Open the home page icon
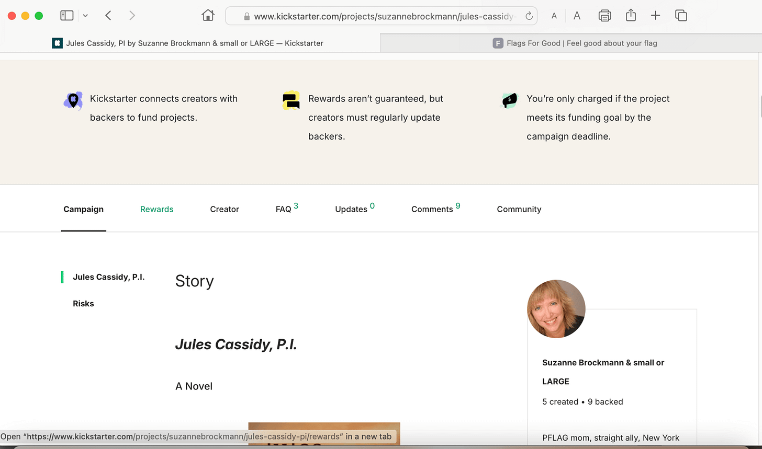 point(207,15)
